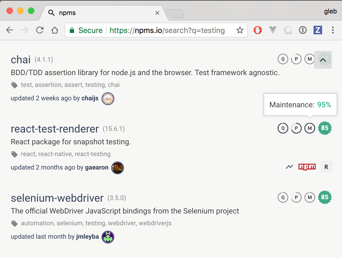Close the npms tab

[157, 13]
